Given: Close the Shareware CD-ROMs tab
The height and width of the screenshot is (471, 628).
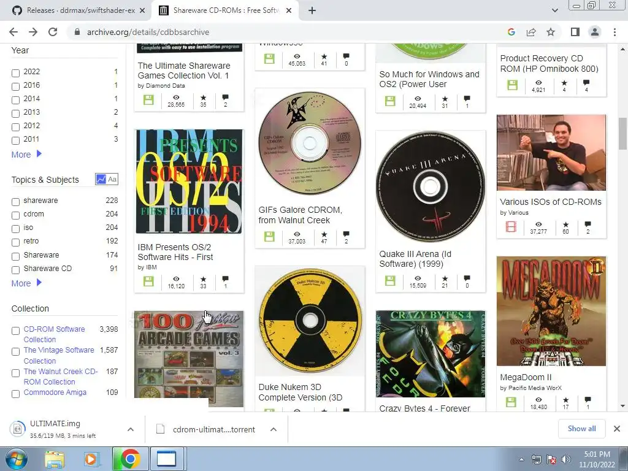Looking at the screenshot, I should click(x=289, y=11).
